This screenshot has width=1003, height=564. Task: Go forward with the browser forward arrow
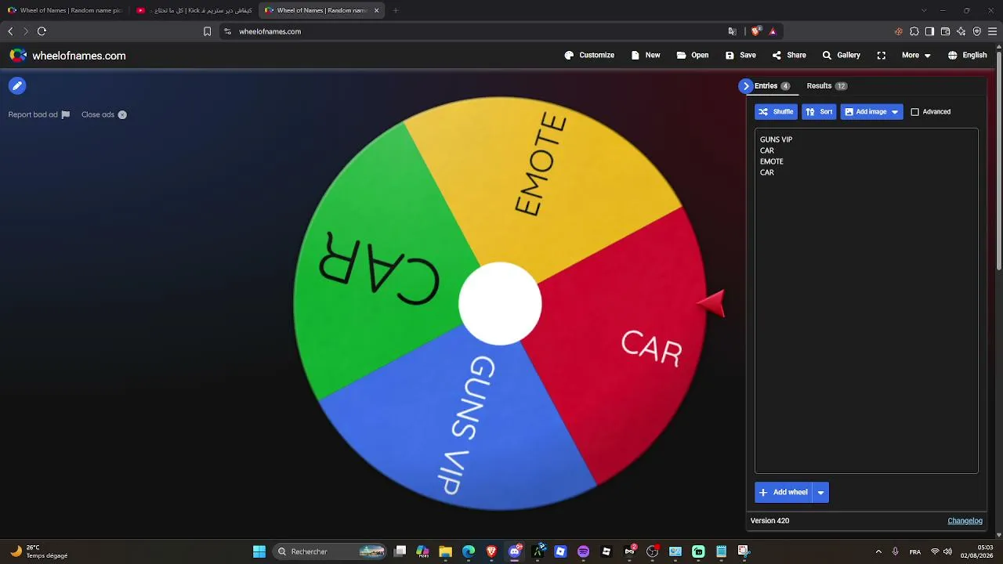pyautogui.click(x=26, y=31)
